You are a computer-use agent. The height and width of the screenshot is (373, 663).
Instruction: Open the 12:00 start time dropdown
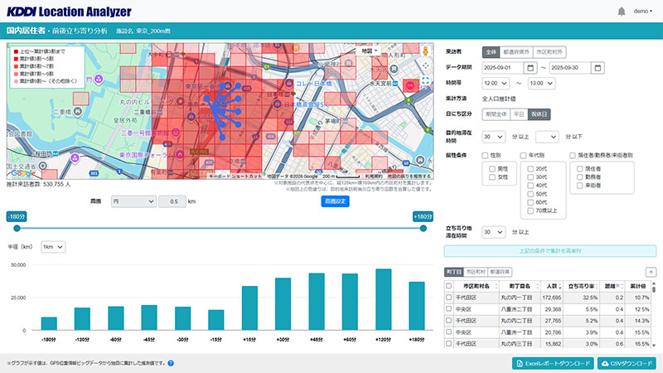pos(496,83)
